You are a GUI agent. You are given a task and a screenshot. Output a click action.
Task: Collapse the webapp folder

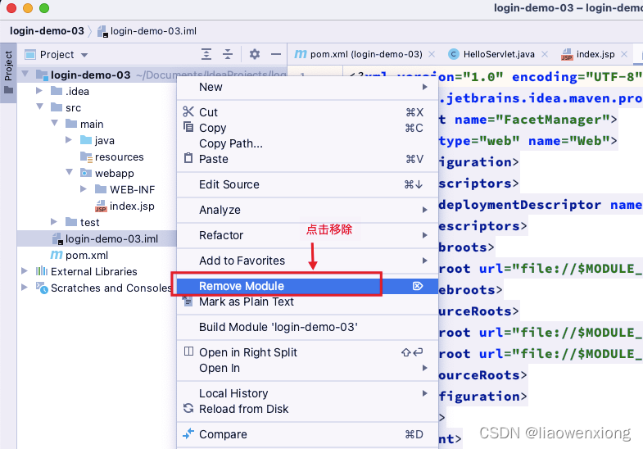tap(70, 173)
